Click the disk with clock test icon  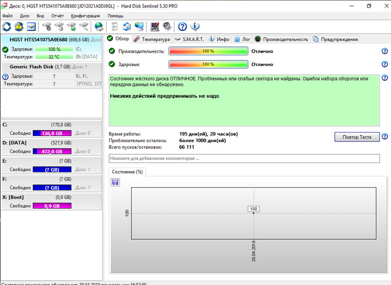point(59,27)
